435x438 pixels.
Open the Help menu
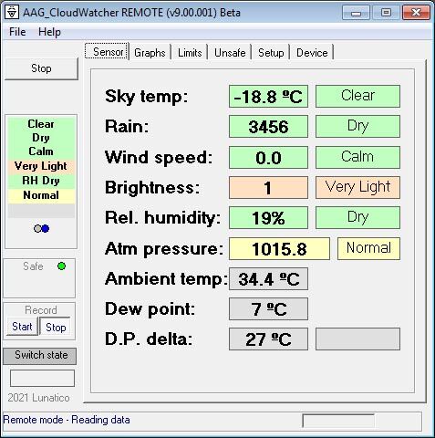click(49, 32)
